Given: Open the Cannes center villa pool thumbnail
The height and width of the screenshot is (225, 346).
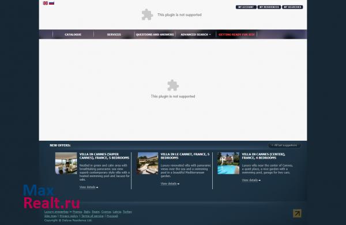Looking at the screenshot, I should point(228,163).
